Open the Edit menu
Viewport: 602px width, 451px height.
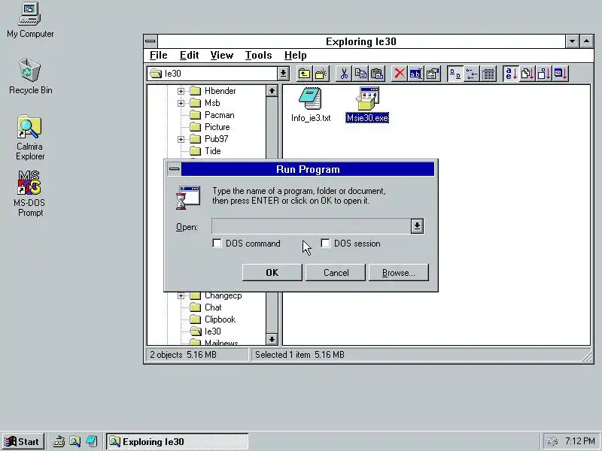(190, 55)
